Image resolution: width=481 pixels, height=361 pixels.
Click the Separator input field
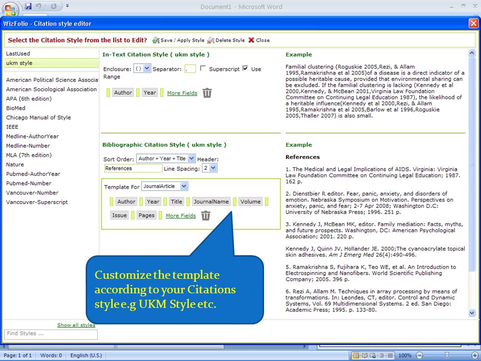pos(190,69)
